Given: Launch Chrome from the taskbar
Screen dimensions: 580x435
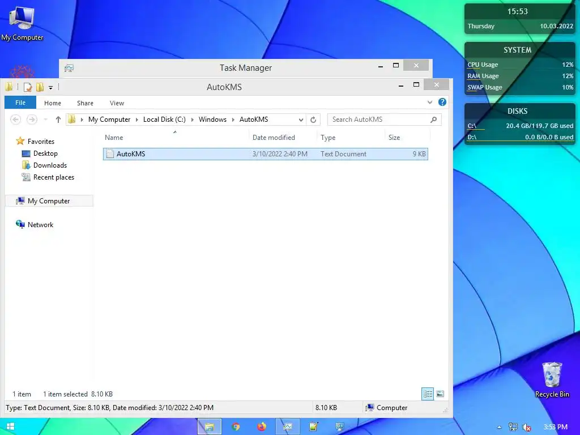Looking at the screenshot, I should coord(236,427).
